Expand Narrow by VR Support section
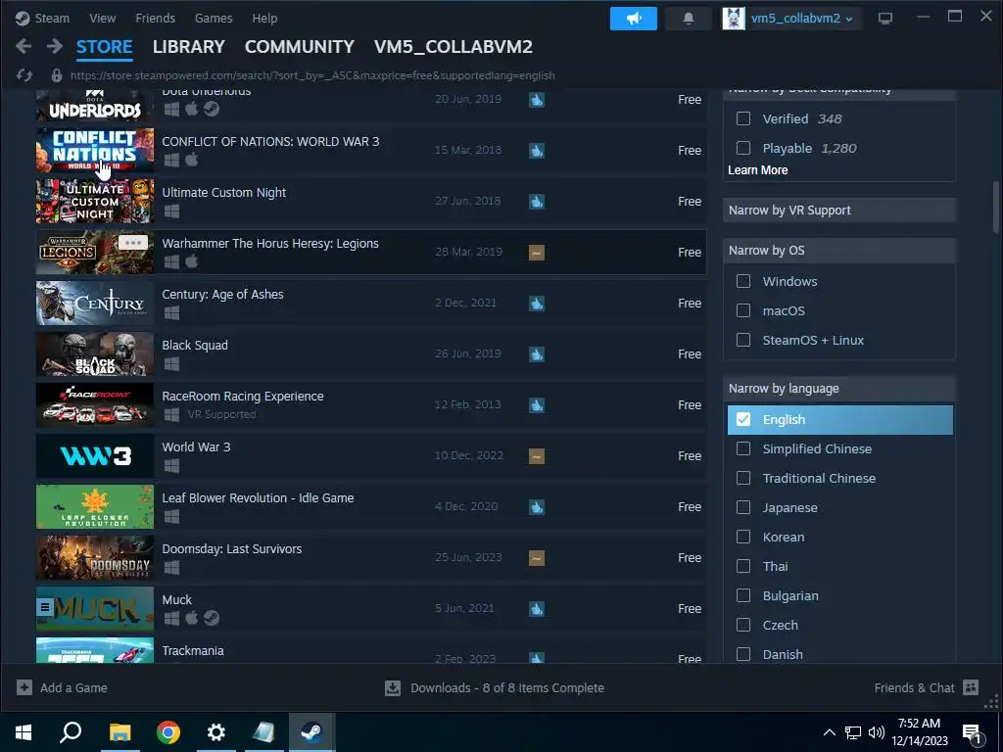This screenshot has width=1003, height=752. (839, 210)
